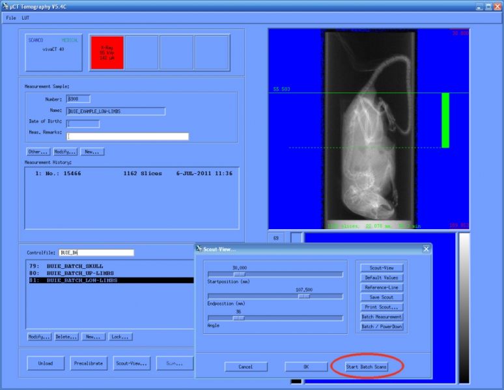
Task: Click the Other... button under Measurement Sample
Action: (38, 152)
